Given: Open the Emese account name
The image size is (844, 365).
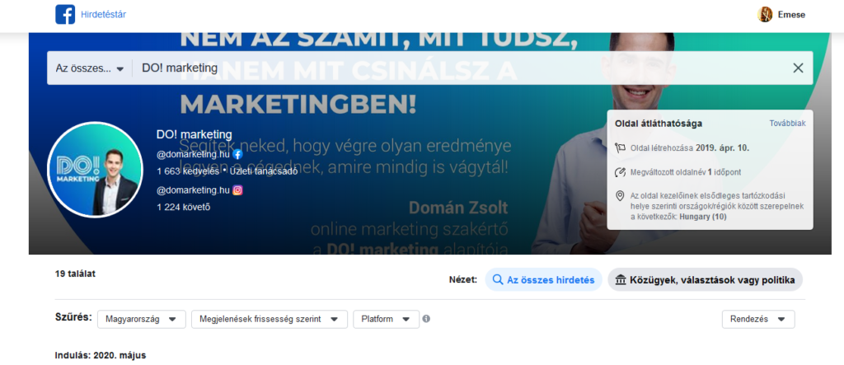Looking at the screenshot, I should coord(791,15).
